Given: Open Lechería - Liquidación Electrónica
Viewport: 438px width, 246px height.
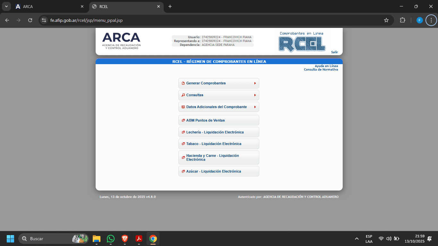Looking at the screenshot, I should [x=219, y=132].
